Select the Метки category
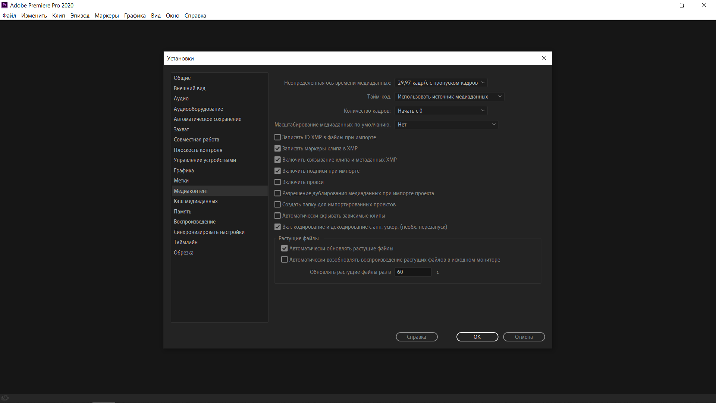This screenshot has width=716, height=403. click(219, 181)
